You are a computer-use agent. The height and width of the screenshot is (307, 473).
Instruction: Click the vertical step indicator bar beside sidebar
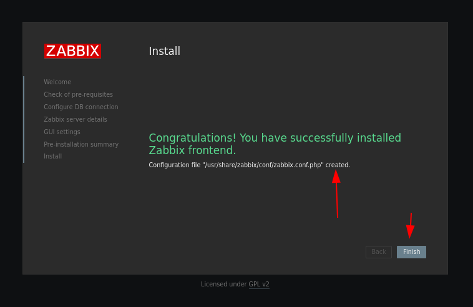(x=24, y=119)
